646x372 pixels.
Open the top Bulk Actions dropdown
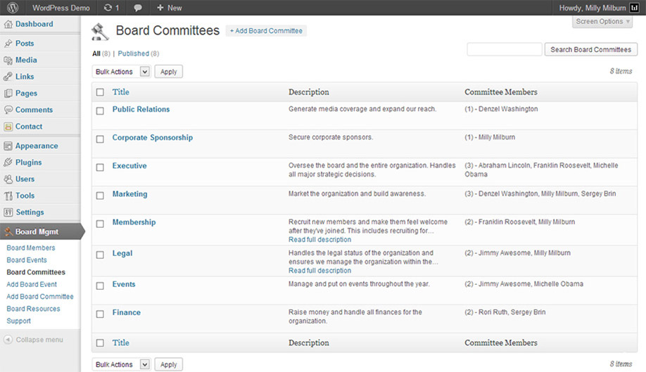pyautogui.click(x=122, y=72)
